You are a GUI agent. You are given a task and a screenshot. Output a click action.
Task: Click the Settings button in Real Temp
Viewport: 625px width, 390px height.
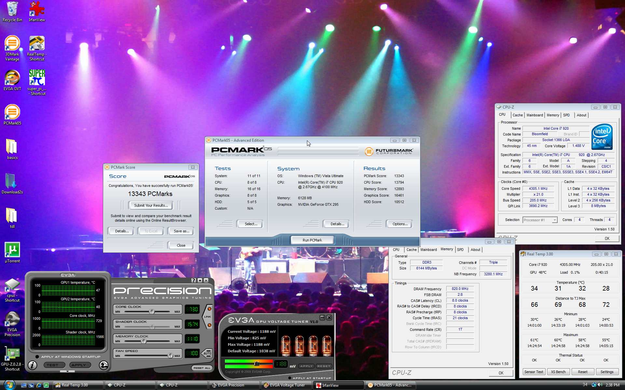[607, 372]
